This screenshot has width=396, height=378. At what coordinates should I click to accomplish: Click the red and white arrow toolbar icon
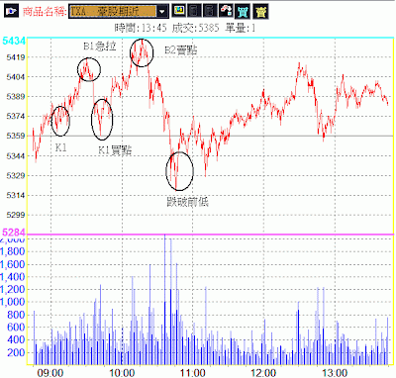226,11
